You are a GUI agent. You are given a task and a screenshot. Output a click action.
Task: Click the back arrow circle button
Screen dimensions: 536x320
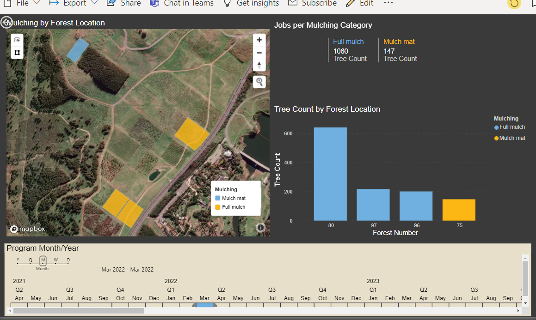click(6, 23)
